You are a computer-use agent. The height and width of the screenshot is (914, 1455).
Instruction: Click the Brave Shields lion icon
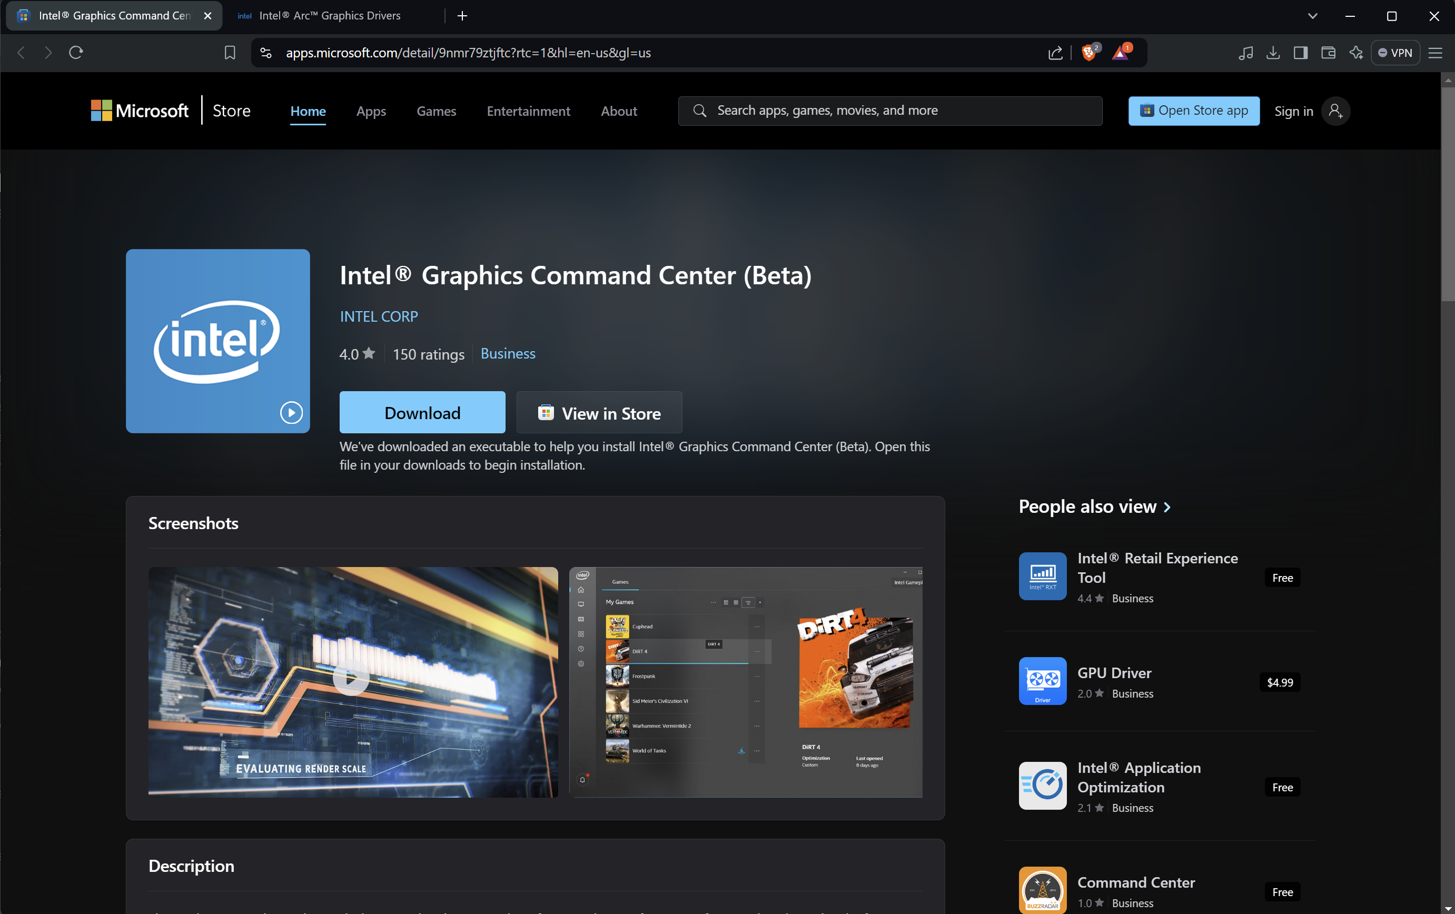point(1088,53)
